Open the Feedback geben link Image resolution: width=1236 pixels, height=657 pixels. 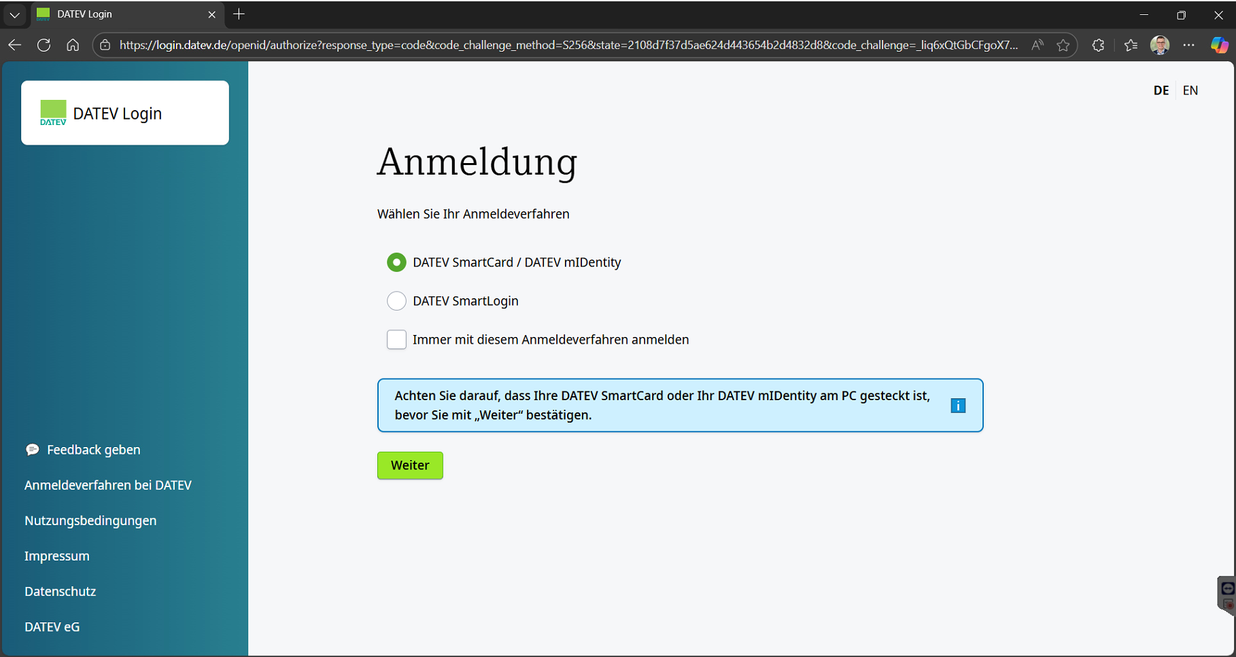(93, 450)
